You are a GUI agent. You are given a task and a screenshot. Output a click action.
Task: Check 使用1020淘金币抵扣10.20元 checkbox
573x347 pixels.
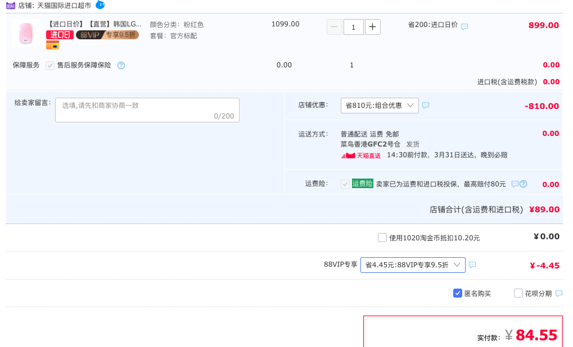click(x=382, y=238)
